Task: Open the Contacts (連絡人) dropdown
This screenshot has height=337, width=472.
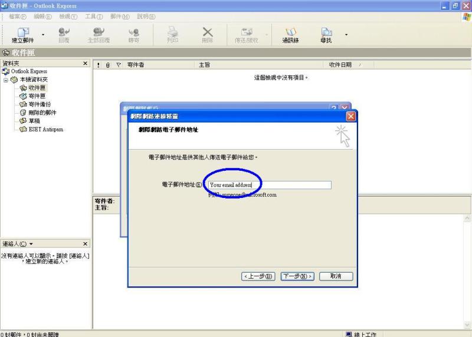Action: click(x=31, y=244)
